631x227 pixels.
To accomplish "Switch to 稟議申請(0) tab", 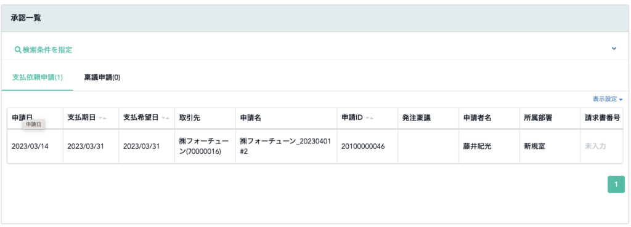I will tap(102, 77).
